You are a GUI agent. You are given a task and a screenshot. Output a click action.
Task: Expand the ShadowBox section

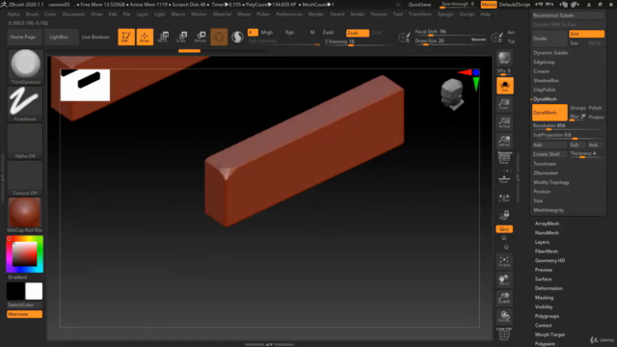tap(547, 81)
